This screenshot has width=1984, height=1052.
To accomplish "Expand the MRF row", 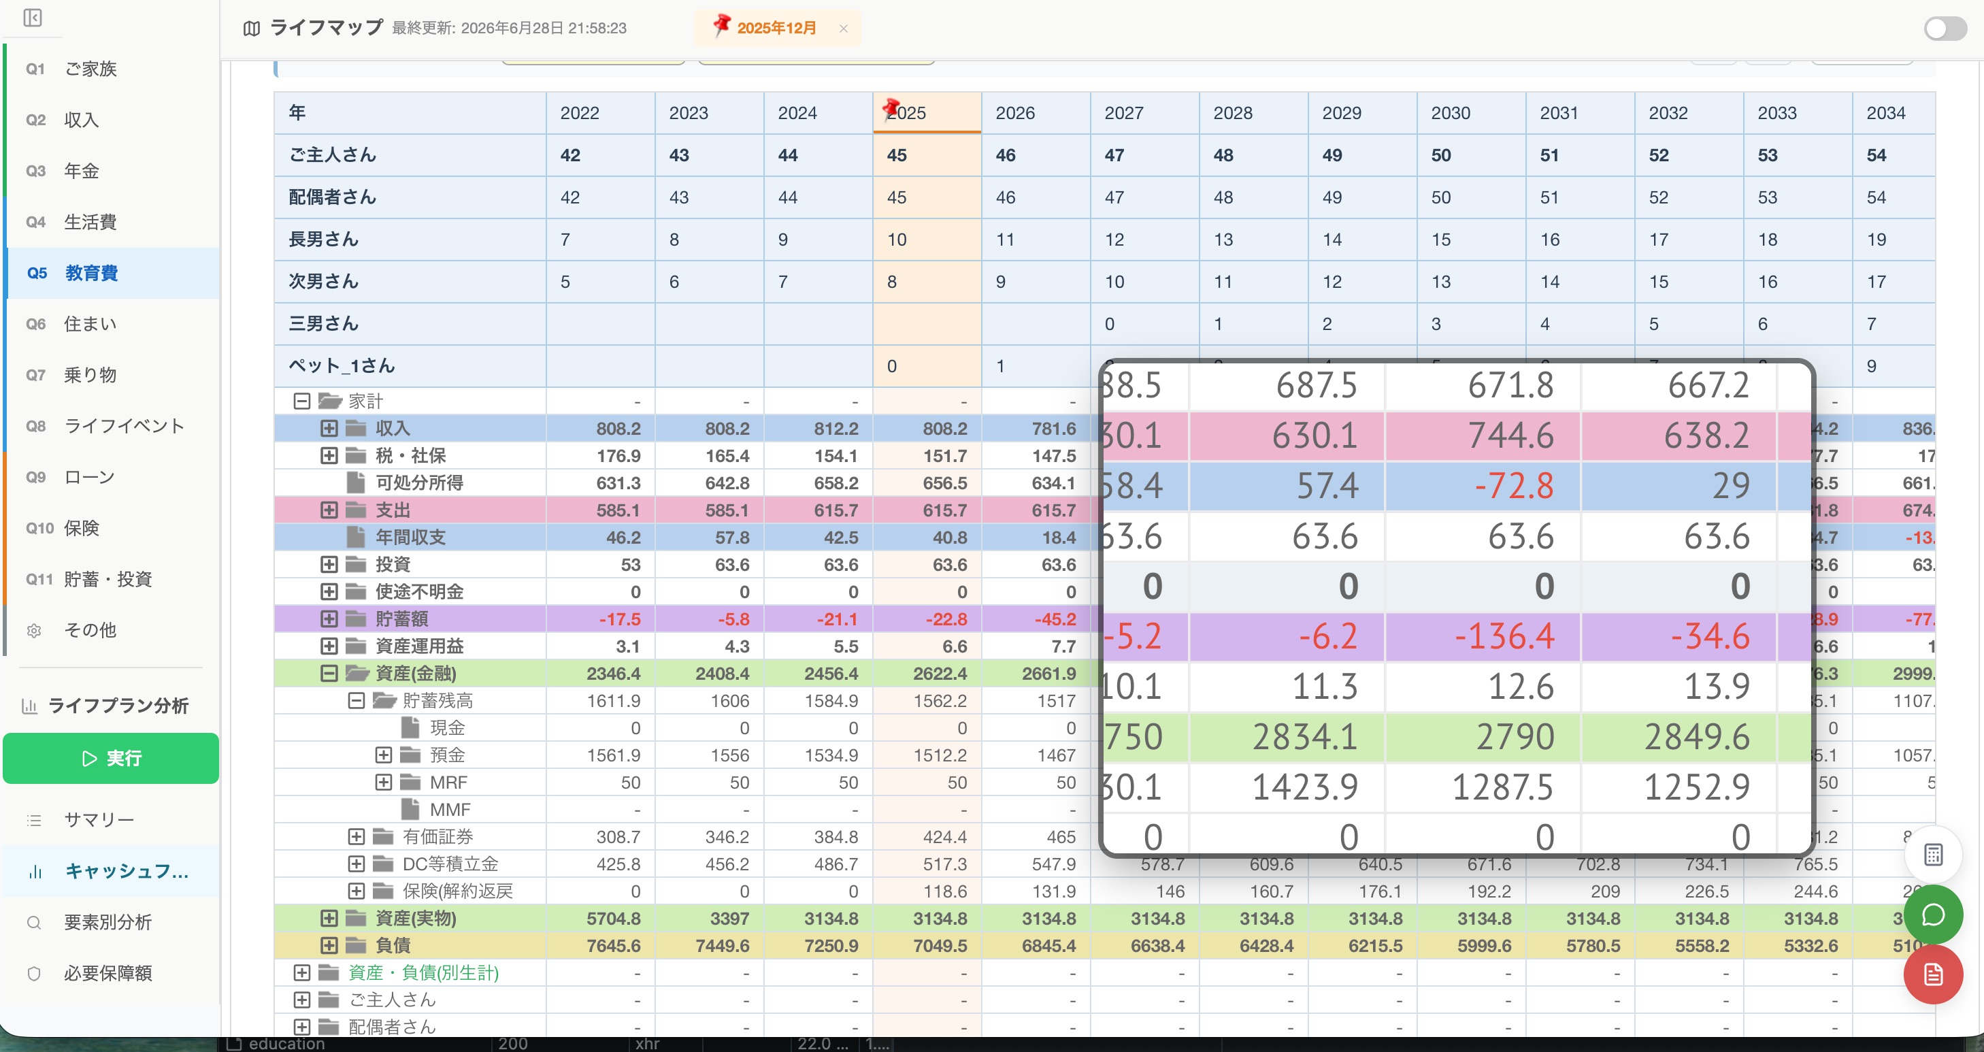I will 384,782.
